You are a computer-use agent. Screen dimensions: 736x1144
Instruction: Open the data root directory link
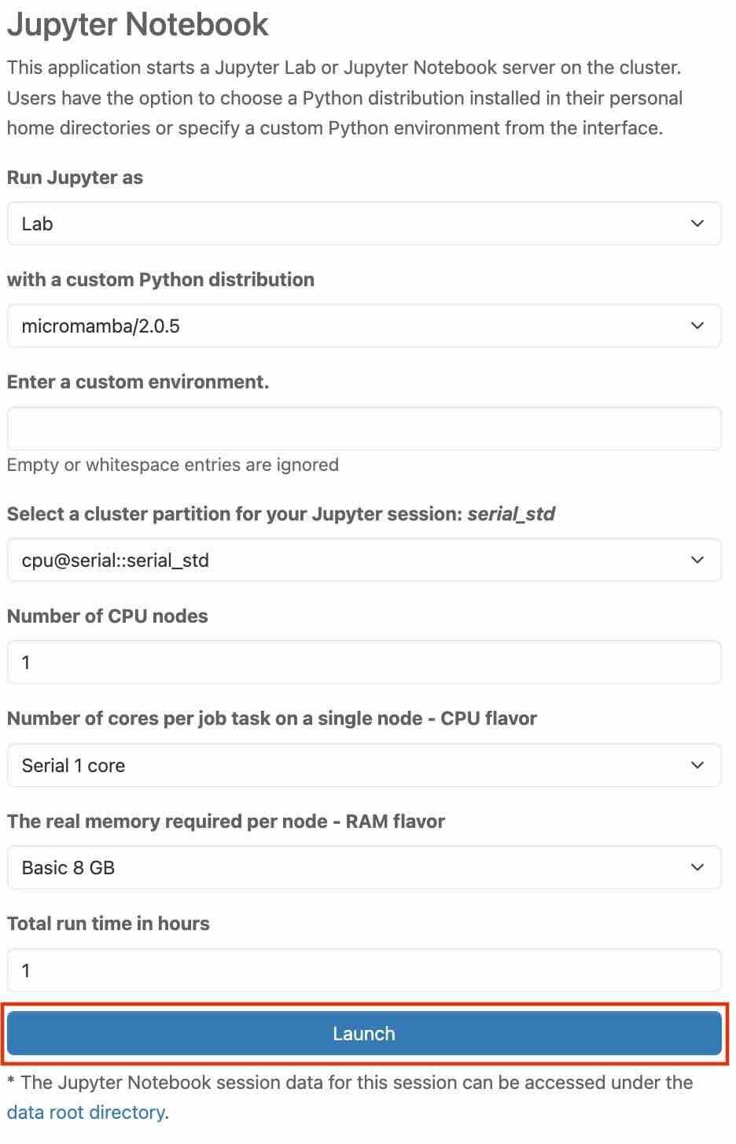click(x=86, y=1113)
